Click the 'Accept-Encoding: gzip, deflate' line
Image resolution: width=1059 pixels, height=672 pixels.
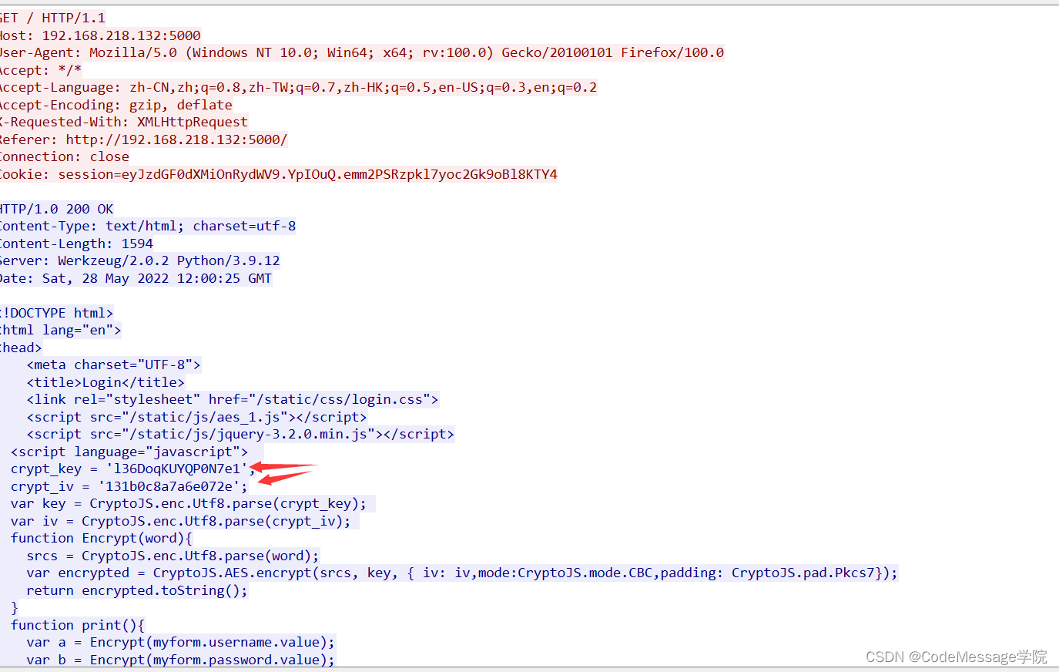pos(116,105)
